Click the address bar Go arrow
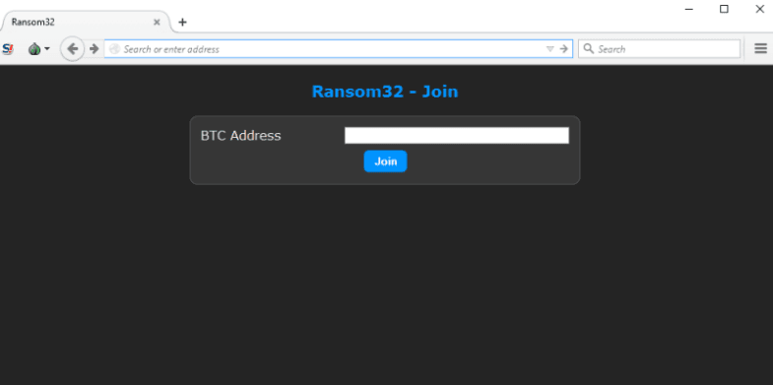Viewport: 773px width, 385px height. pos(564,49)
